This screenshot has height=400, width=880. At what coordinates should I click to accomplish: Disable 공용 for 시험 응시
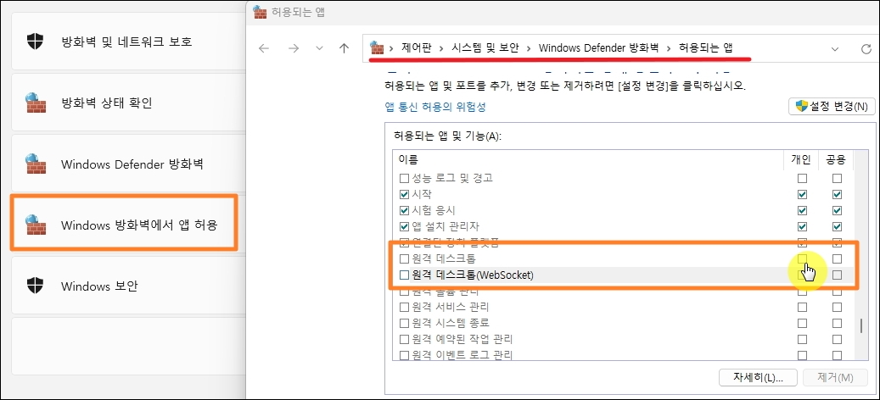[838, 211]
